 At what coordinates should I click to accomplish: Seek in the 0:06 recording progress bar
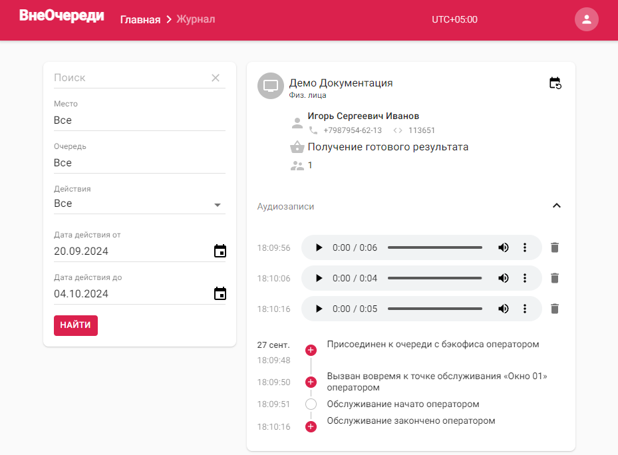pyautogui.click(x=434, y=247)
